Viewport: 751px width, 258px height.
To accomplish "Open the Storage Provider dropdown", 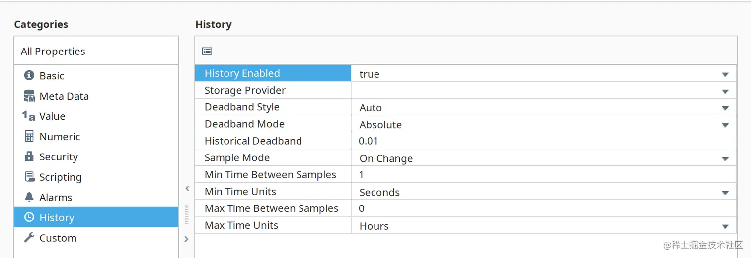I will pyautogui.click(x=725, y=91).
